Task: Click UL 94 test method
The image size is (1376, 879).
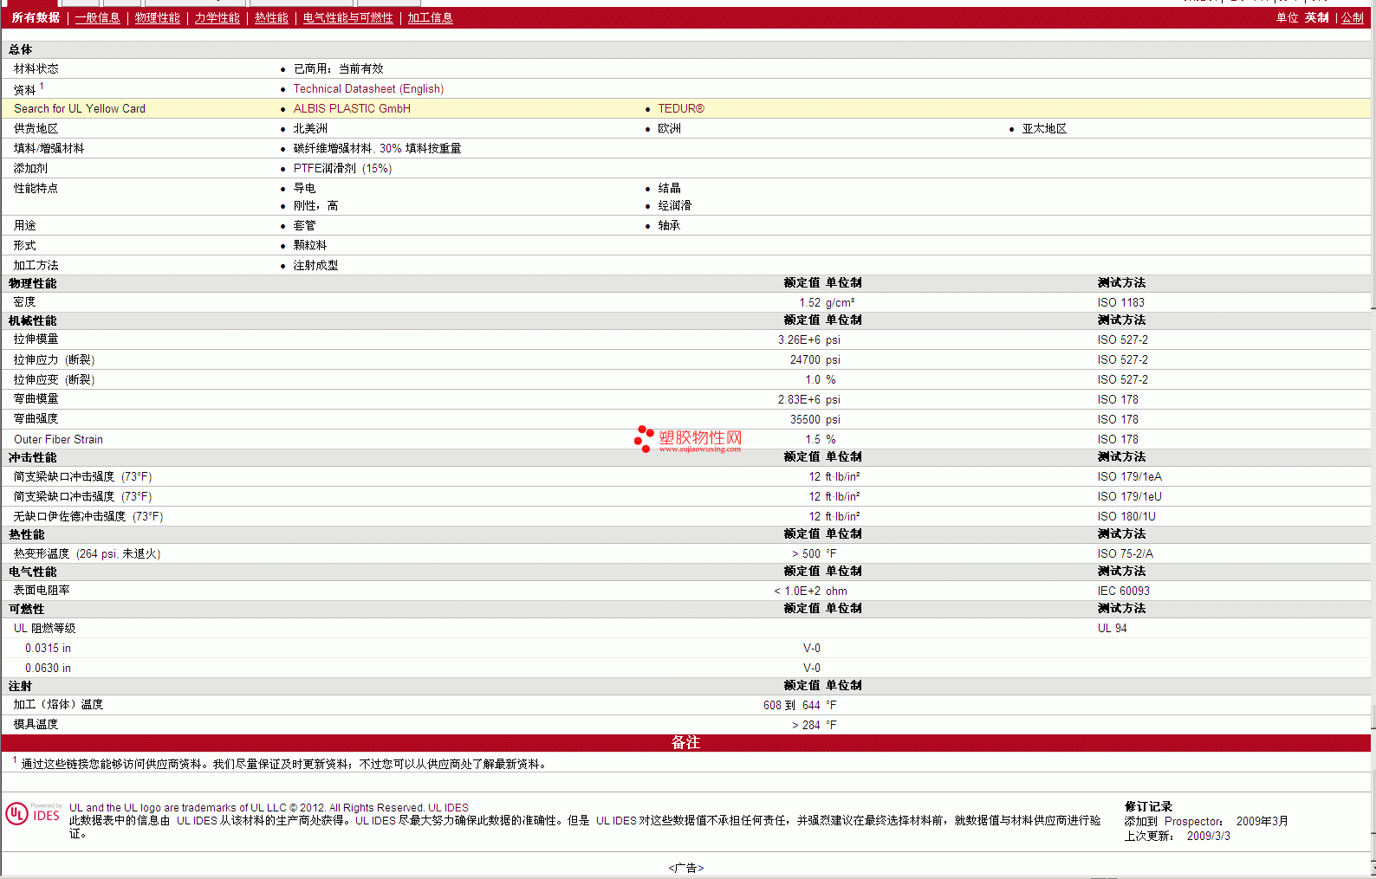Action: 1112,628
